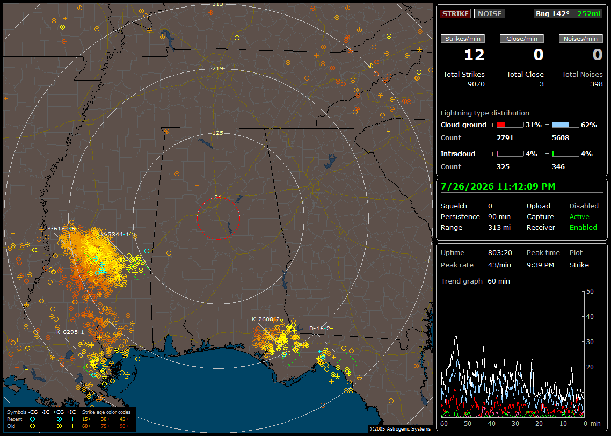Click the Recent +IC cyan plus symbol

point(72,419)
